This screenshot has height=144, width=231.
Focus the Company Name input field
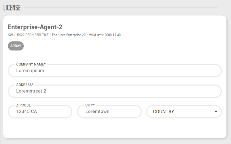point(115,71)
